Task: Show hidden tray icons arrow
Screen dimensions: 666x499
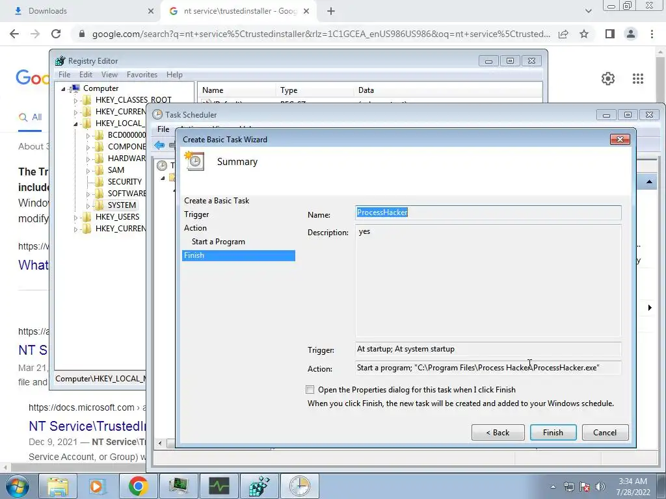Action: [553, 487]
